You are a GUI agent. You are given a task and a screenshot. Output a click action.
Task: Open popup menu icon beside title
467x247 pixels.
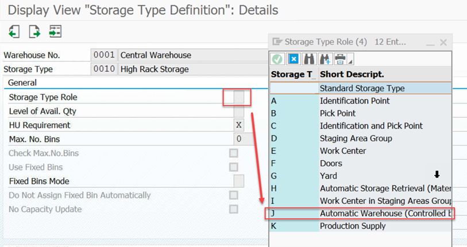pos(277,41)
